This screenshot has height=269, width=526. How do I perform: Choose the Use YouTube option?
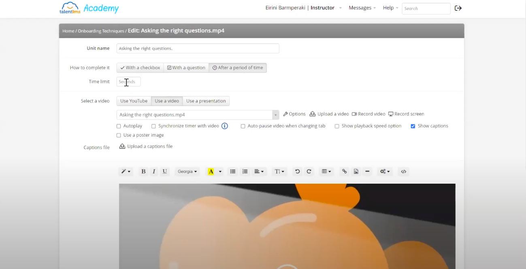click(134, 101)
